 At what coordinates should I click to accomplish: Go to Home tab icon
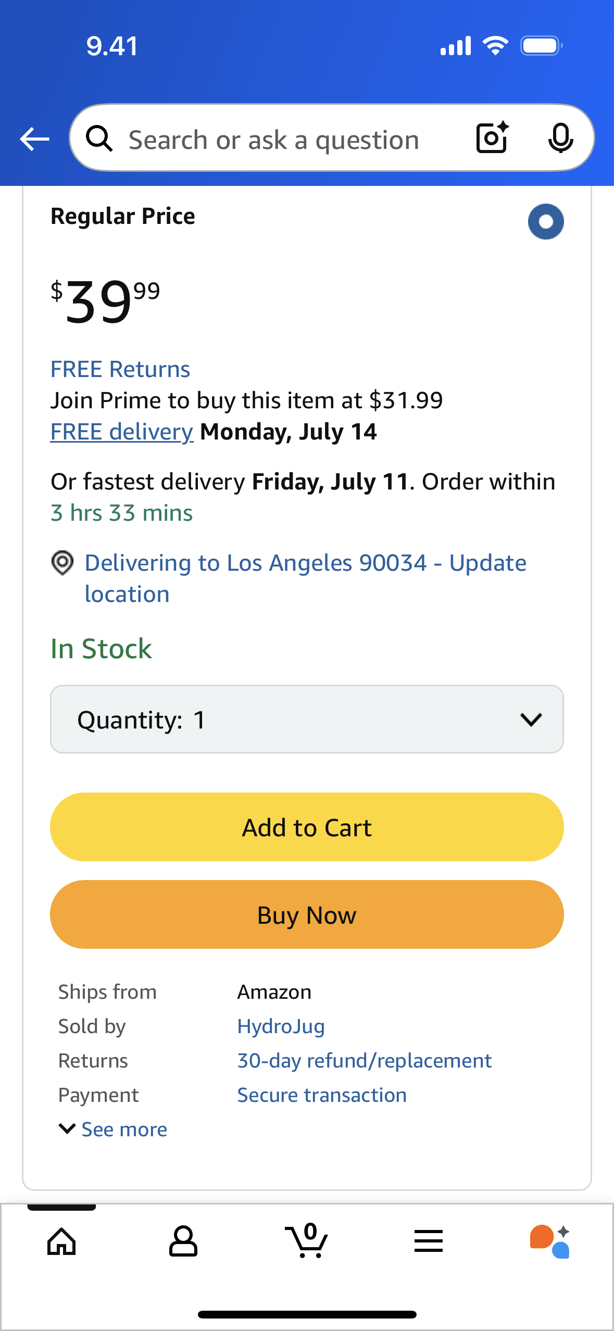click(x=61, y=1241)
